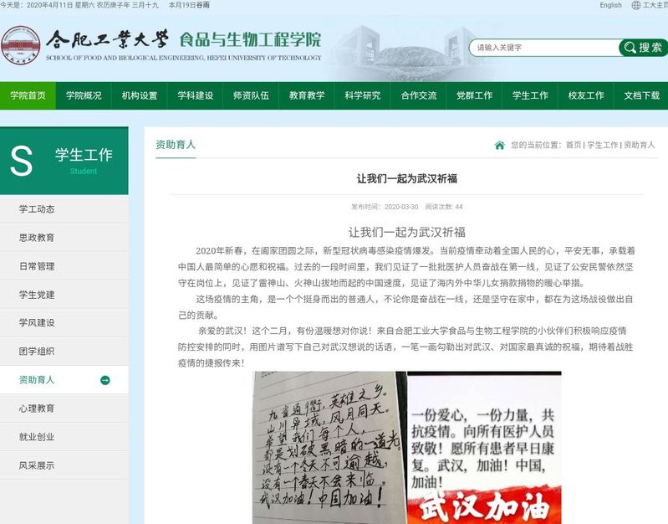Click the globe icon beside 工大主页
This screenshot has width=668, height=524.
click(x=636, y=5)
